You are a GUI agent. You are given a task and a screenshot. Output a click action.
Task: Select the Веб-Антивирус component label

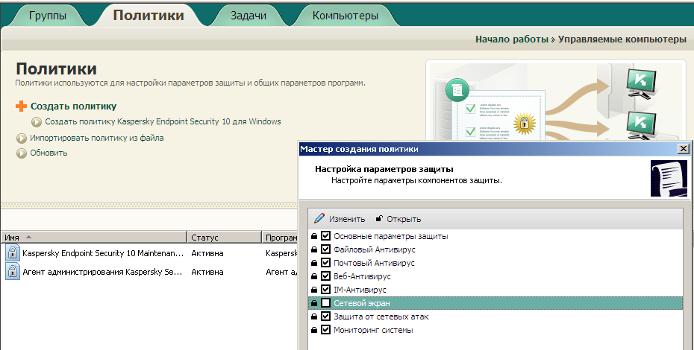[362, 276]
